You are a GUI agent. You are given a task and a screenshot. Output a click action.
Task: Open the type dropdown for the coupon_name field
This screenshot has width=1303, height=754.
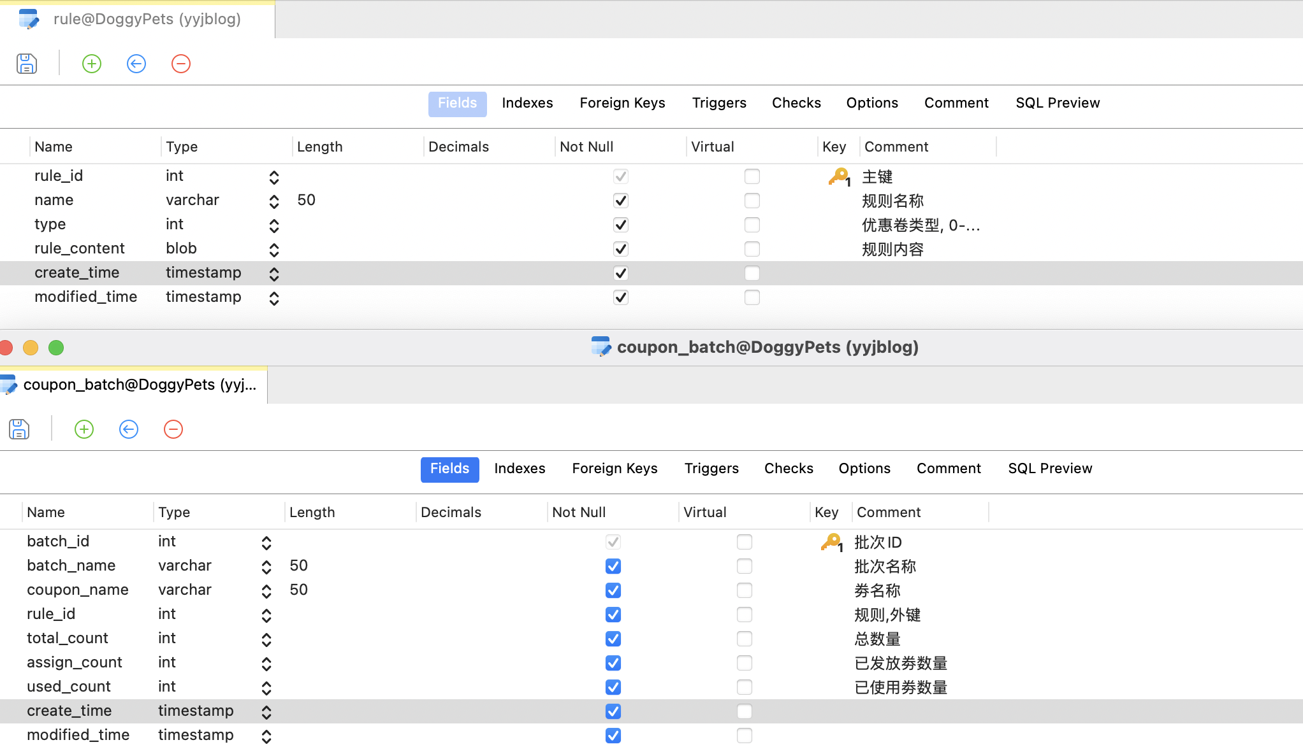(266, 591)
